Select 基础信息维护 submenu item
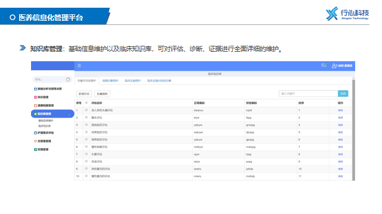 [x=46, y=121]
